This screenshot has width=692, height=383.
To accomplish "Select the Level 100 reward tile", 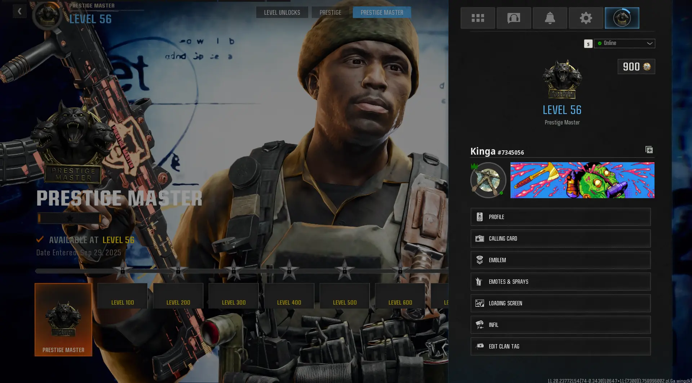I will click(x=123, y=296).
